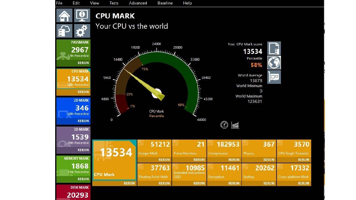The image size is (356, 200).
Task: Switch to the gauge view icon
Action: click(224, 125)
